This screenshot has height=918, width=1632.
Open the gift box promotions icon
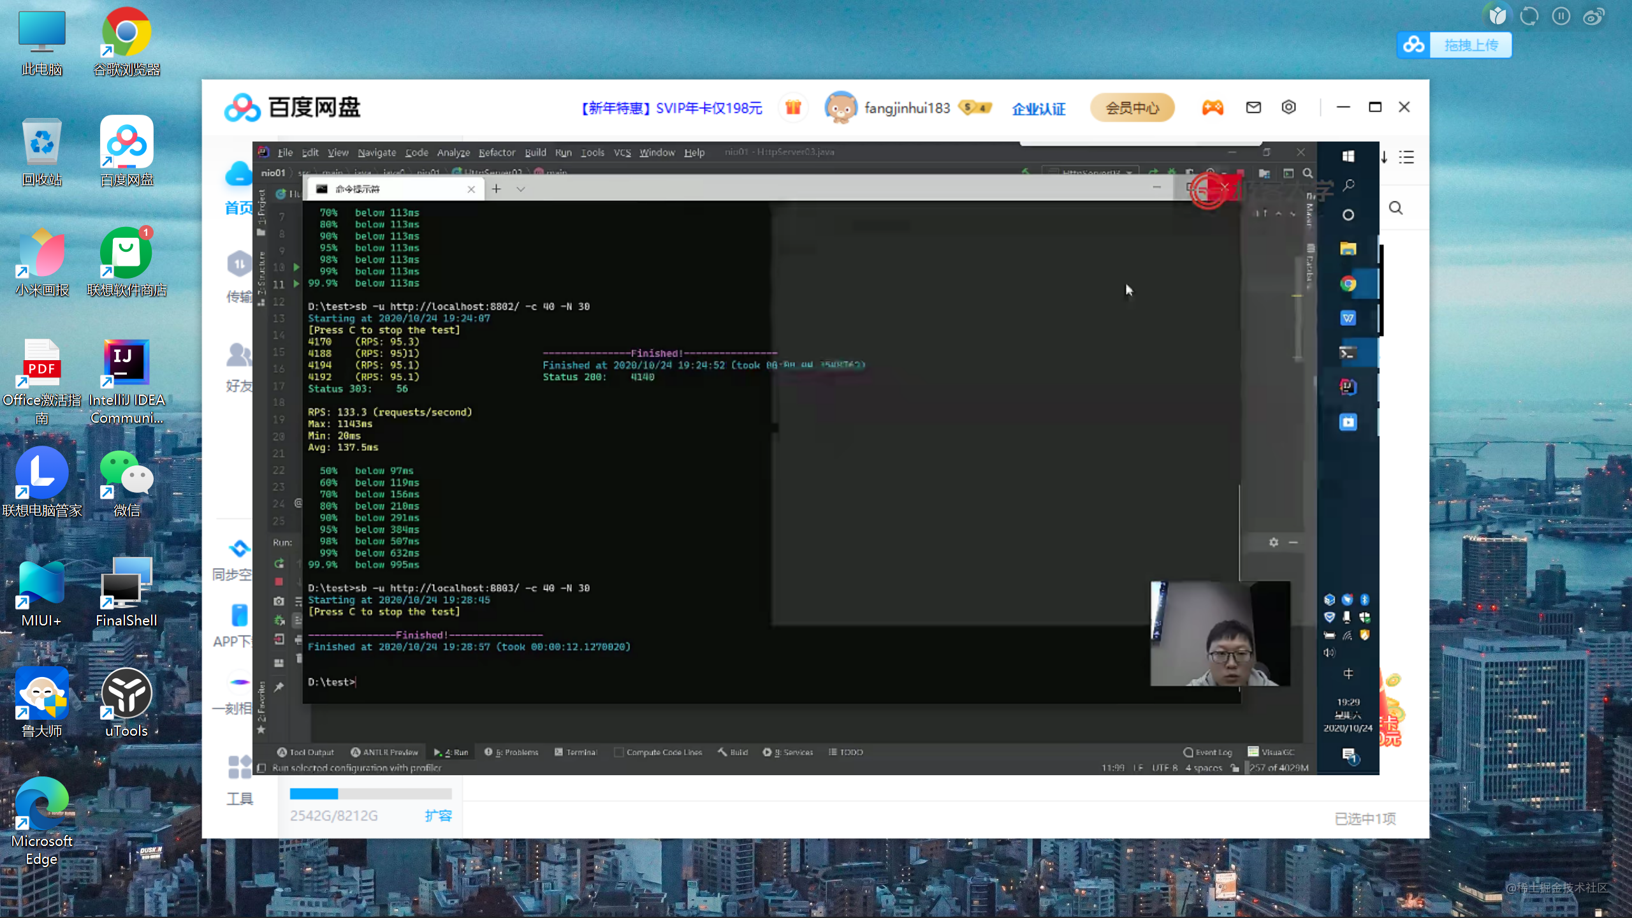793,108
